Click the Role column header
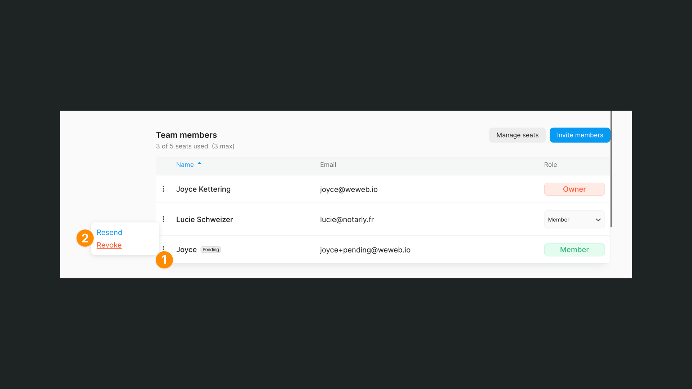The width and height of the screenshot is (692, 389). pyautogui.click(x=550, y=165)
